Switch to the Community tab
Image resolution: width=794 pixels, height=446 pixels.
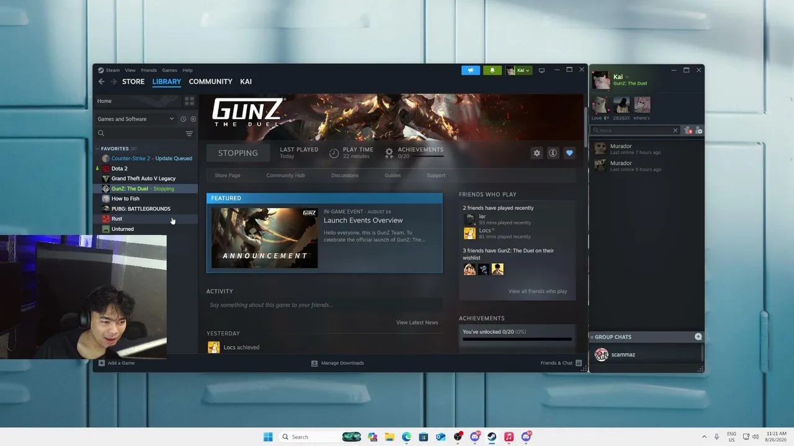point(210,82)
